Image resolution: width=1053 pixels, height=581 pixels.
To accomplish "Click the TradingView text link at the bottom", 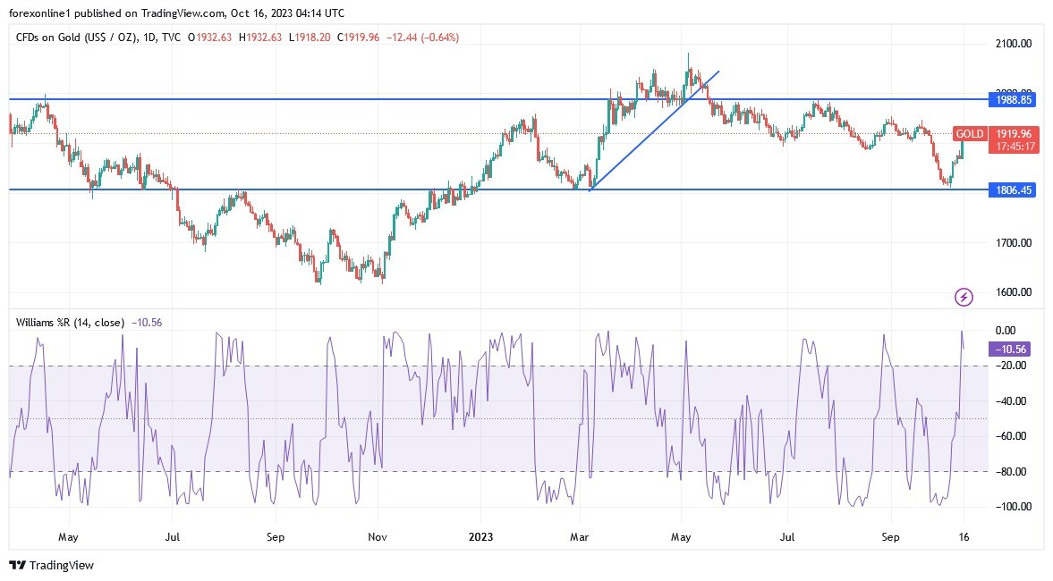I will pyautogui.click(x=63, y=565).
